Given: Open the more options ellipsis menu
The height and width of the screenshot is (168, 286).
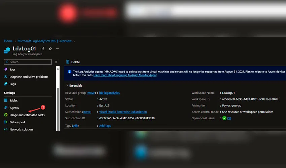Looking at the screenshot, I should coord(58,49).
